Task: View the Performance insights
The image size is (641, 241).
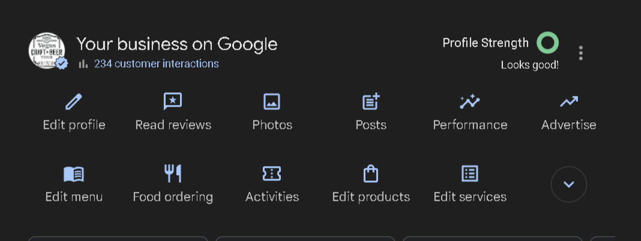Action: click(470, 103)
